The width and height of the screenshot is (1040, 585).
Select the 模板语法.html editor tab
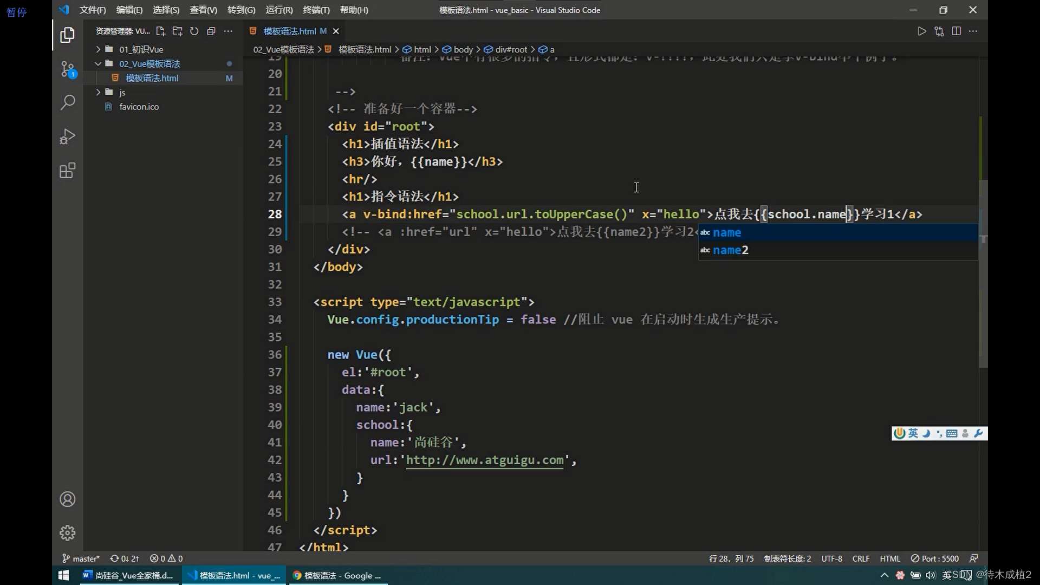(294, 31)
